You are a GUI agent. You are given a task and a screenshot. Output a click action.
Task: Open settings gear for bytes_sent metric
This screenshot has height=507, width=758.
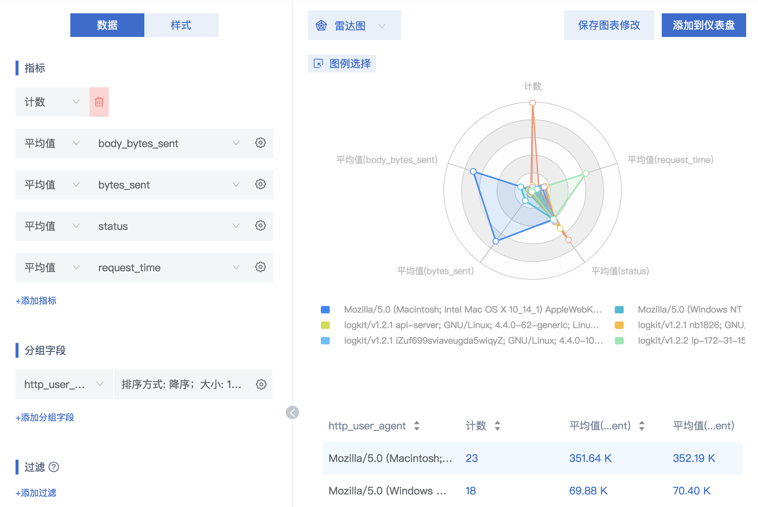261,184
